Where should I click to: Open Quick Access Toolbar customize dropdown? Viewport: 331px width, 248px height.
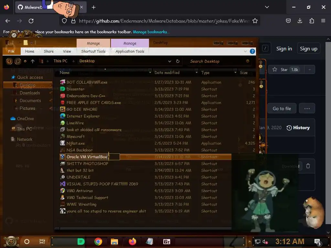click(x=31, y=43)
